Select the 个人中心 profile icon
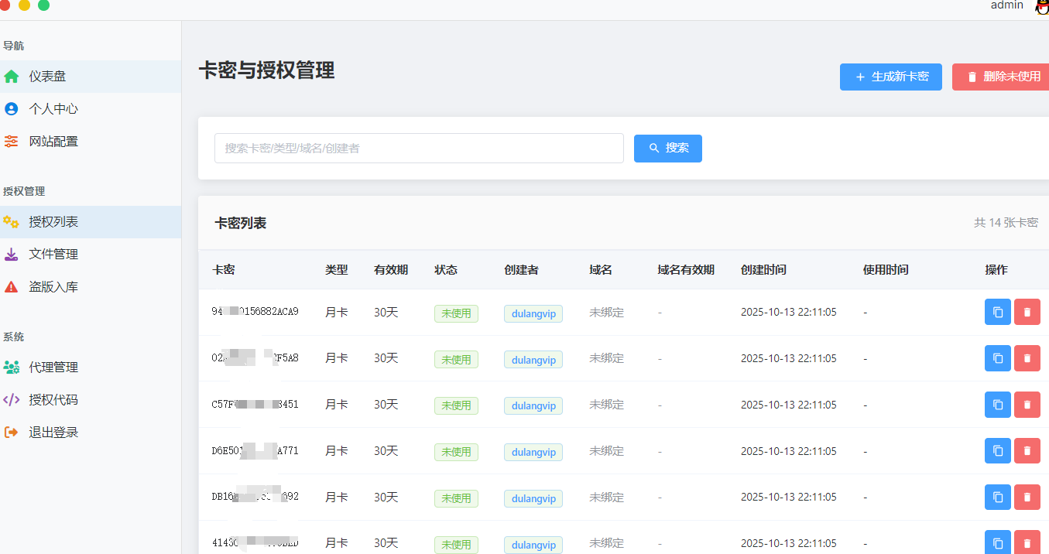Image resolution: width=1049 pixels, height=554 pixels. (x=11, y=108)
